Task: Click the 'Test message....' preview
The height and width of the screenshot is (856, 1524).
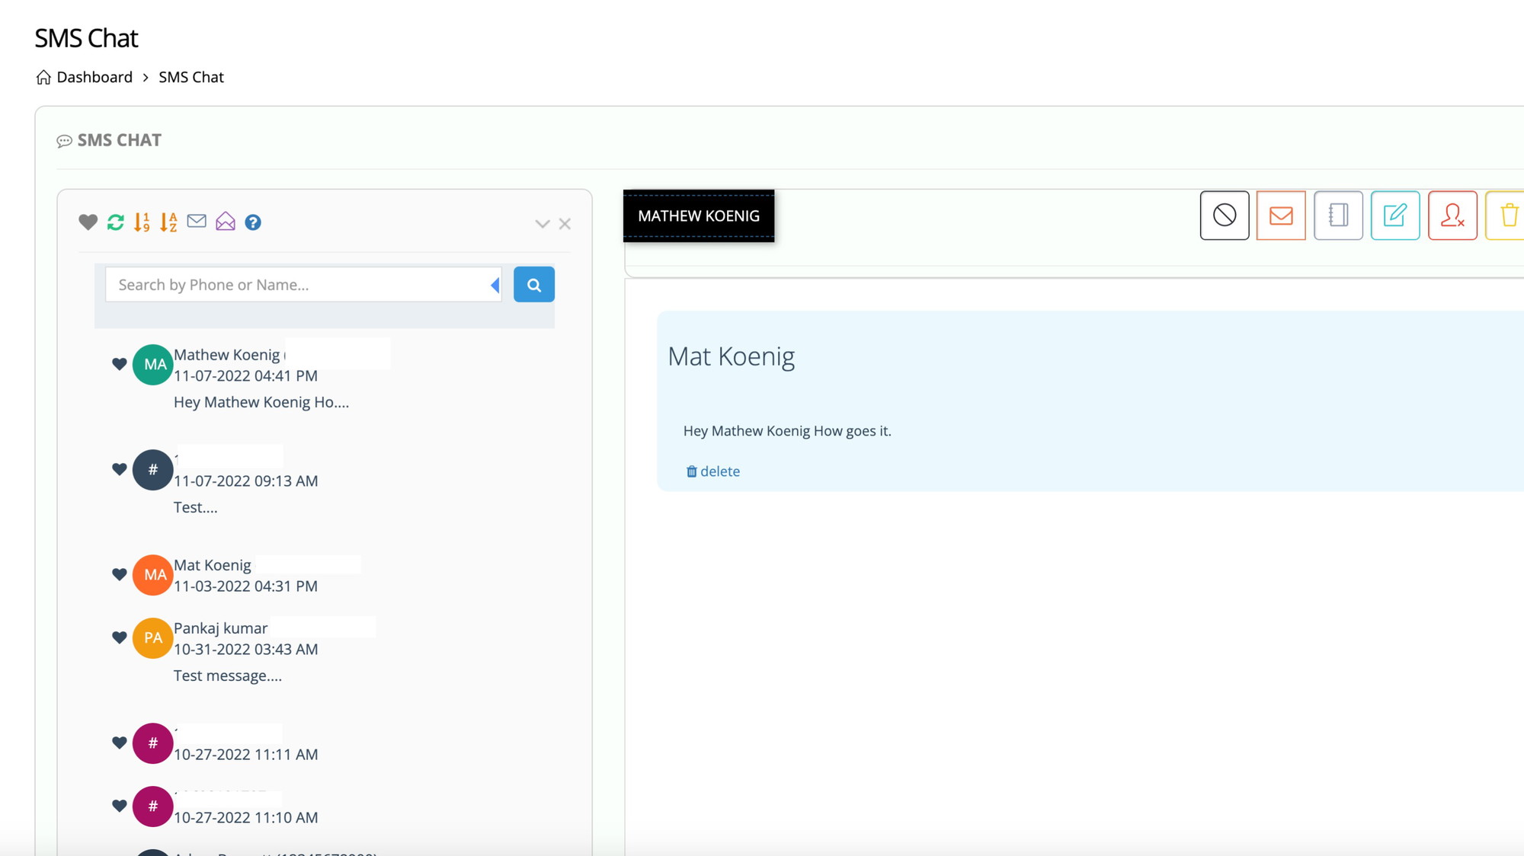Action: (x=228, y=676)
